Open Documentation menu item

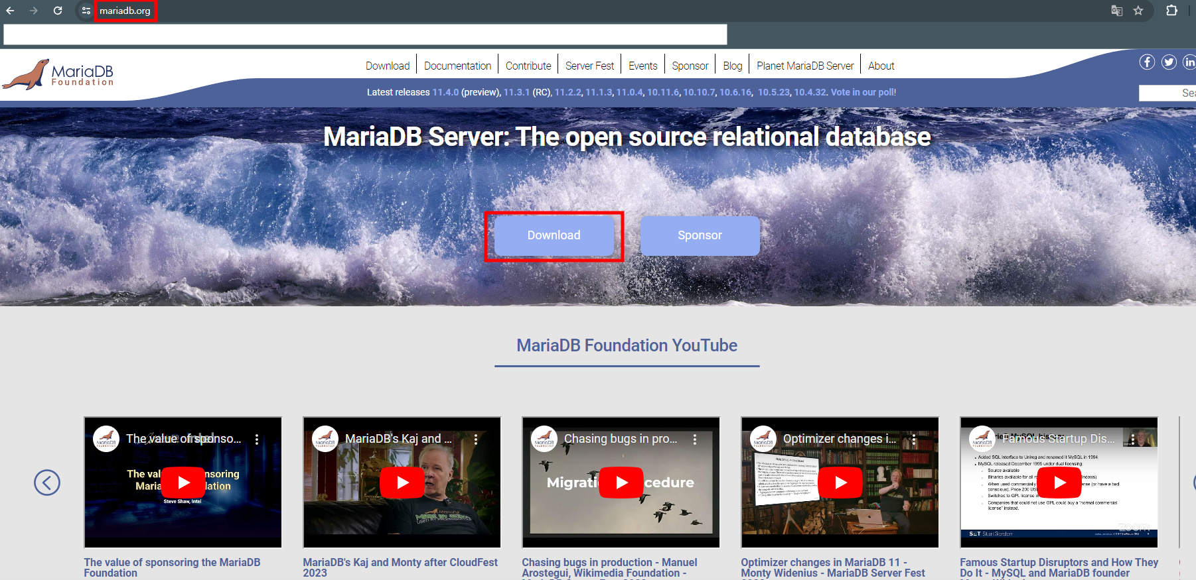(x=457, y=66)
